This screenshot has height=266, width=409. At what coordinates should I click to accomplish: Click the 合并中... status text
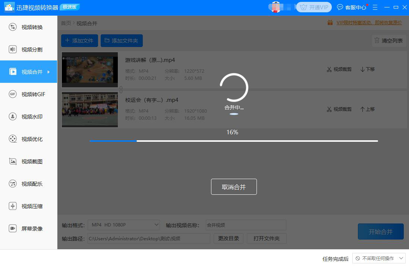click(x=234, y=107)
